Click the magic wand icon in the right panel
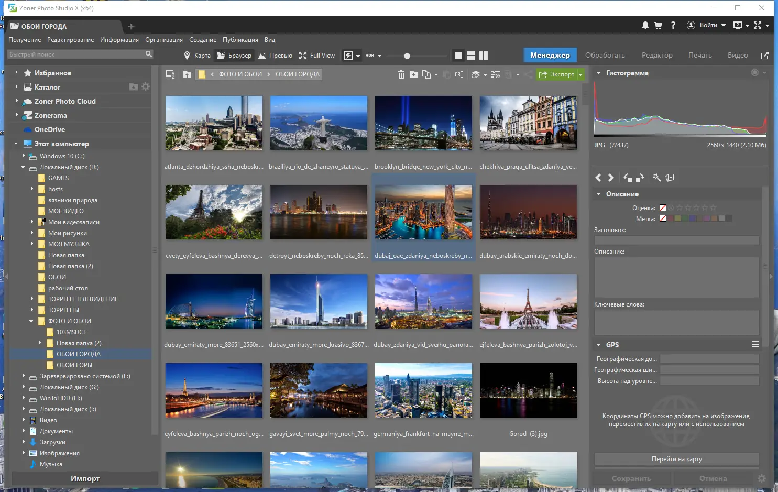Screen dimensions: 778x492 coord(657,178)
